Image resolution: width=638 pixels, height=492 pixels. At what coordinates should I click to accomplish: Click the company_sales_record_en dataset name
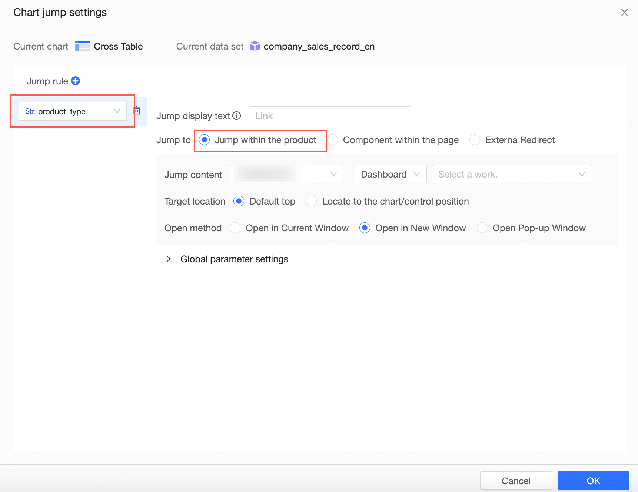[x=319, y=46]
